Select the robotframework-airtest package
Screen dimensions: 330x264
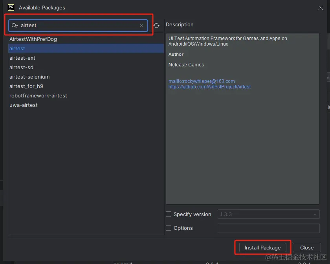[x=86, y=95]
